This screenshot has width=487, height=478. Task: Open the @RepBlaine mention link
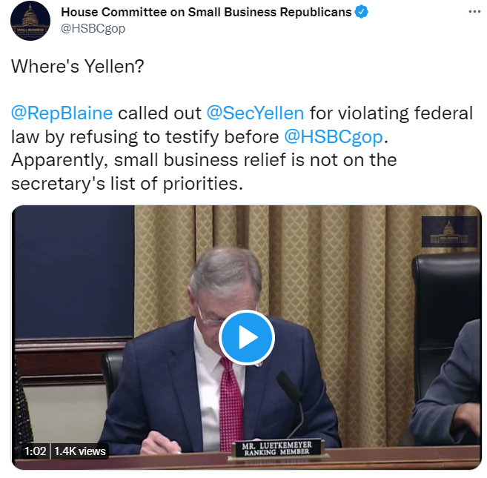tap(62, 113)
